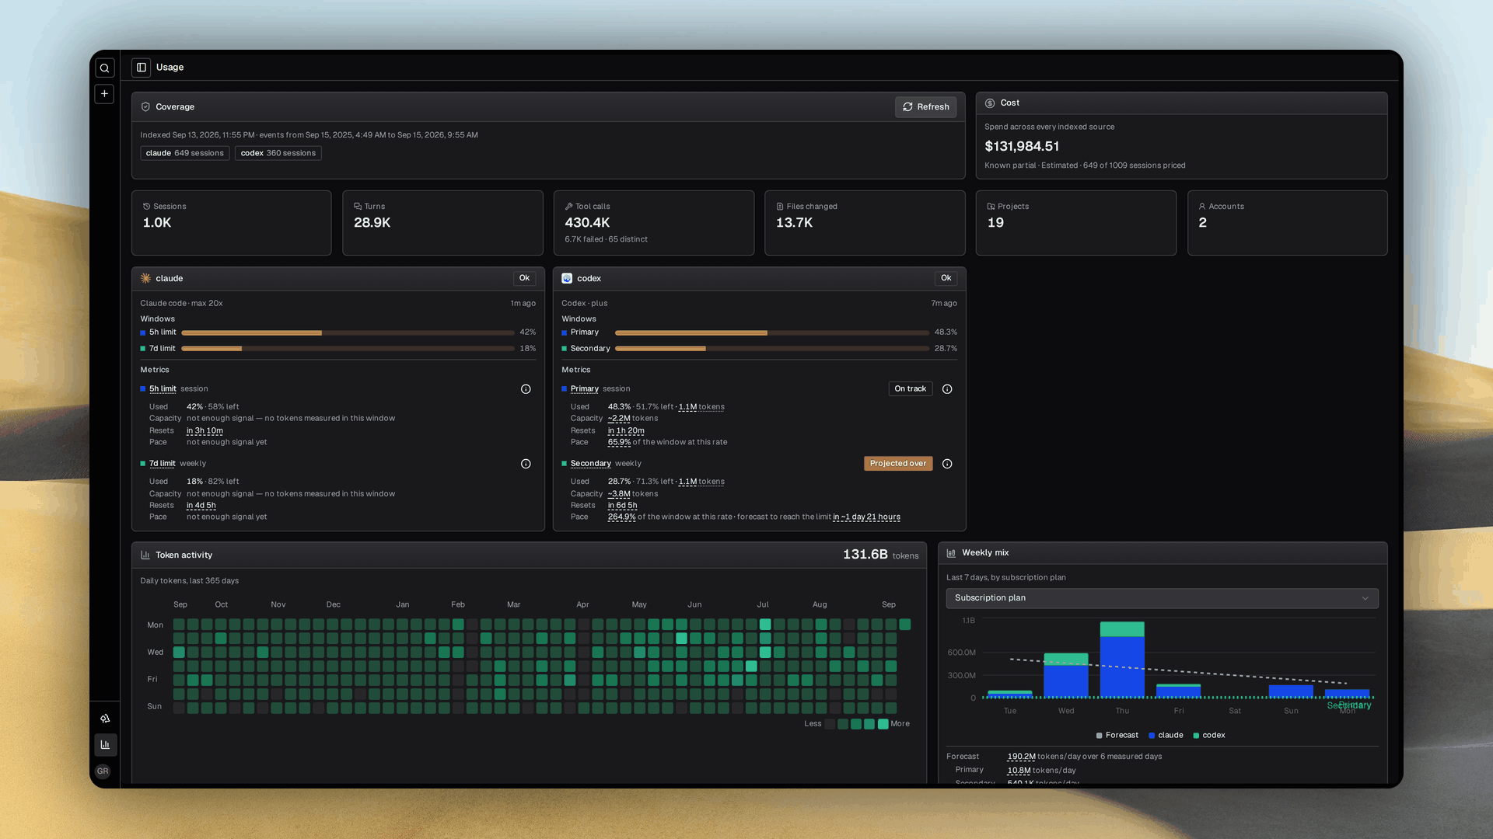This screenshot has width=1493, height=839.
Task: Click the claude 649 sessions chip
Action: click(x=184, y=153)
